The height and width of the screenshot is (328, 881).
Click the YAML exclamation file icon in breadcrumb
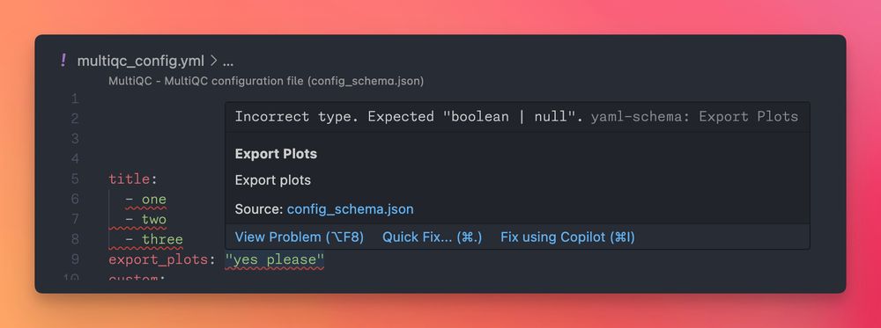tap(63, 61)
